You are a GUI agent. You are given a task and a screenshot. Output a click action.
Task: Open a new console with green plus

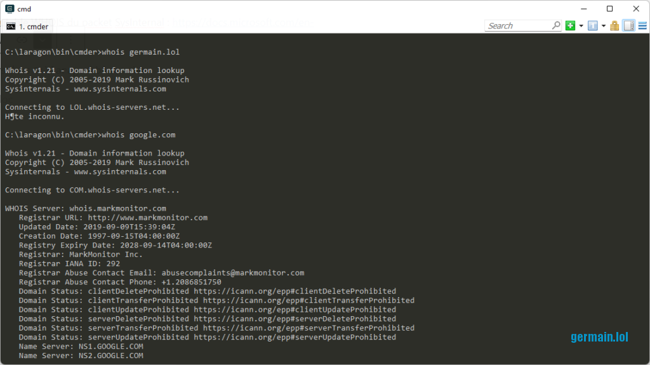571,26
